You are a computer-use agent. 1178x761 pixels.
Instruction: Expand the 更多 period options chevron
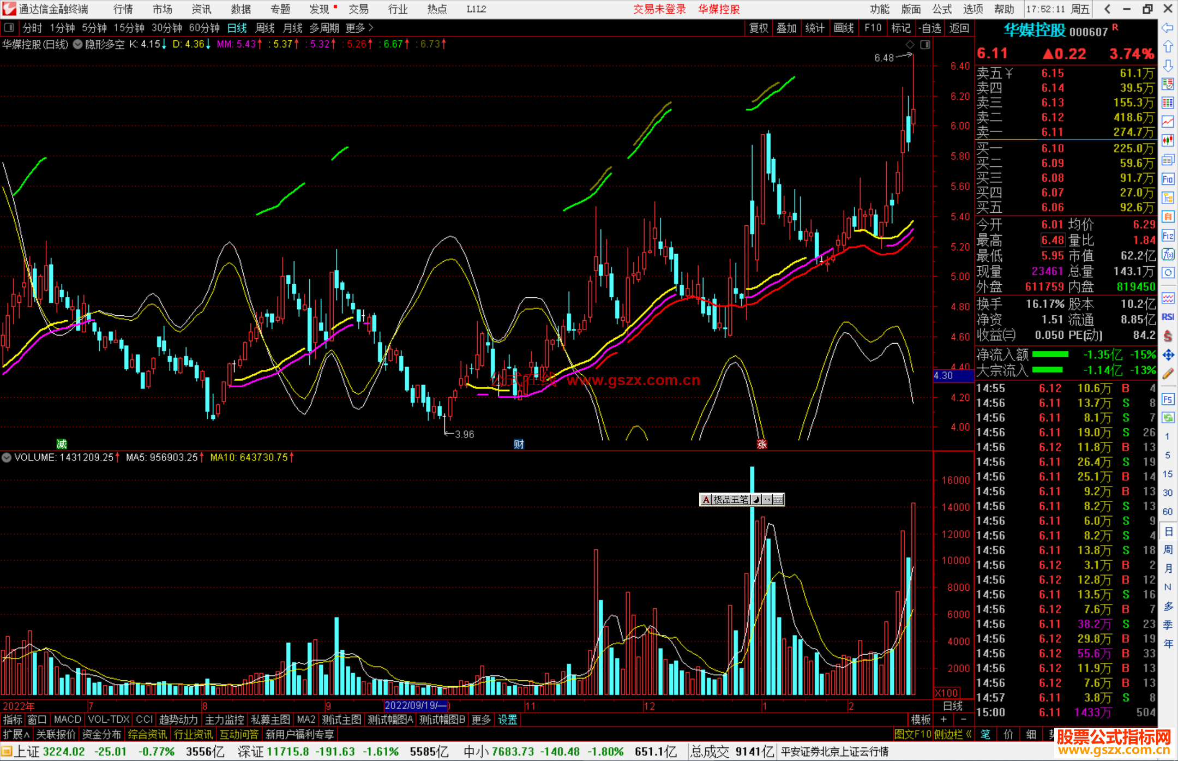coord(371,28)
